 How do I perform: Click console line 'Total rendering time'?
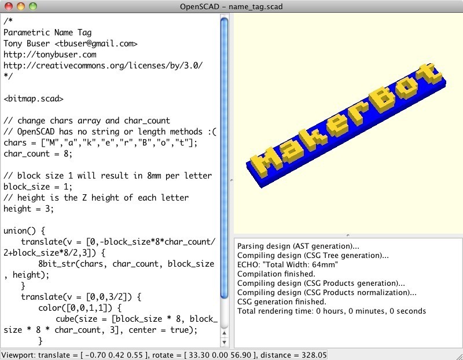coord(332,311)
